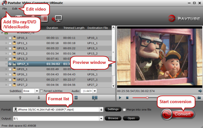Check the UP27_2 title checkbox
The height and width of the screenshot is (128, 203).
10,85
